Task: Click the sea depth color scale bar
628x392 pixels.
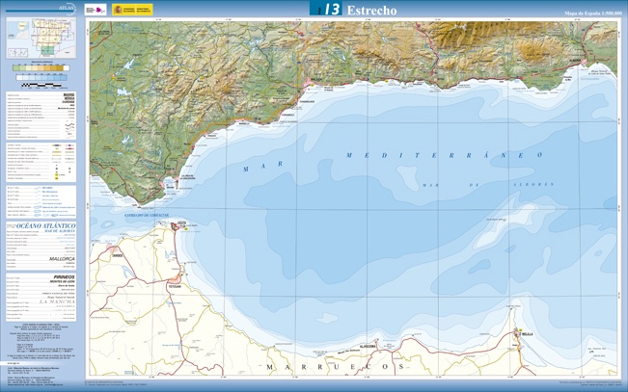Action: coord(40,76)
